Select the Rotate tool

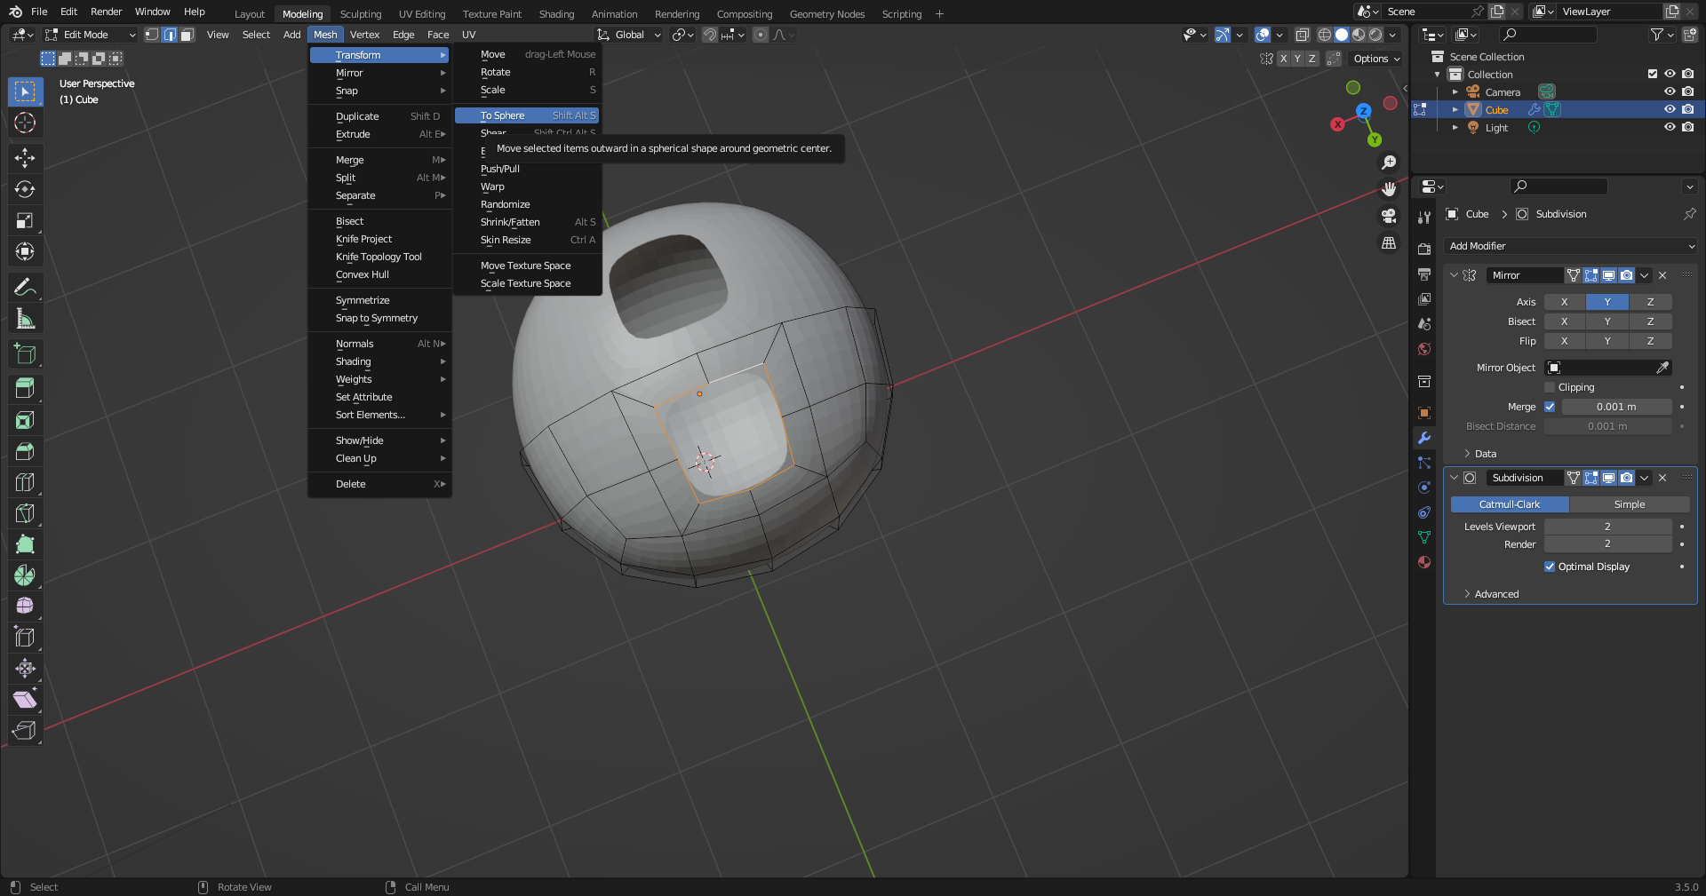coord(25,189)
